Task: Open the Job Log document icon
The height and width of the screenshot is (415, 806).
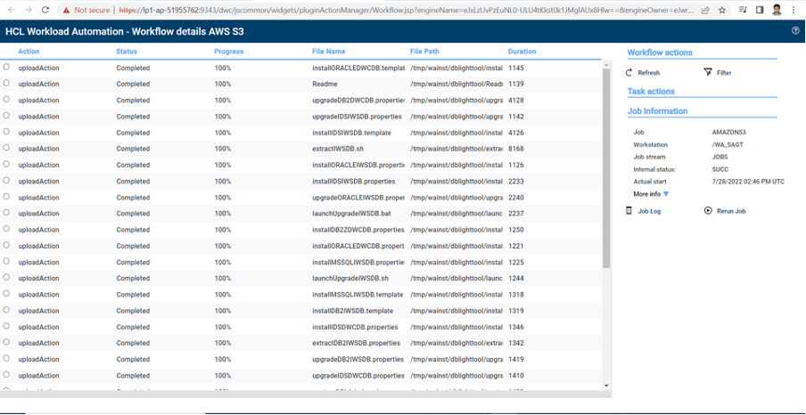Action: (x=629, y=210)
